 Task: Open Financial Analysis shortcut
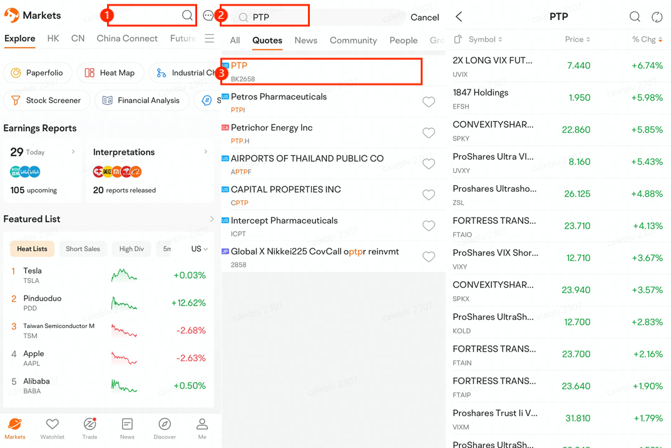[141, 101]
